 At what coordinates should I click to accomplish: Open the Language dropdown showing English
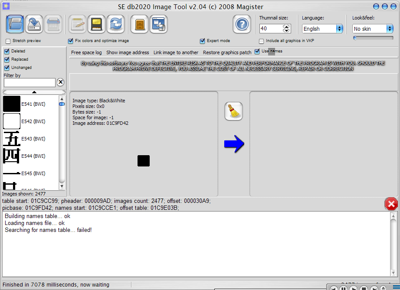pos(322,29)
